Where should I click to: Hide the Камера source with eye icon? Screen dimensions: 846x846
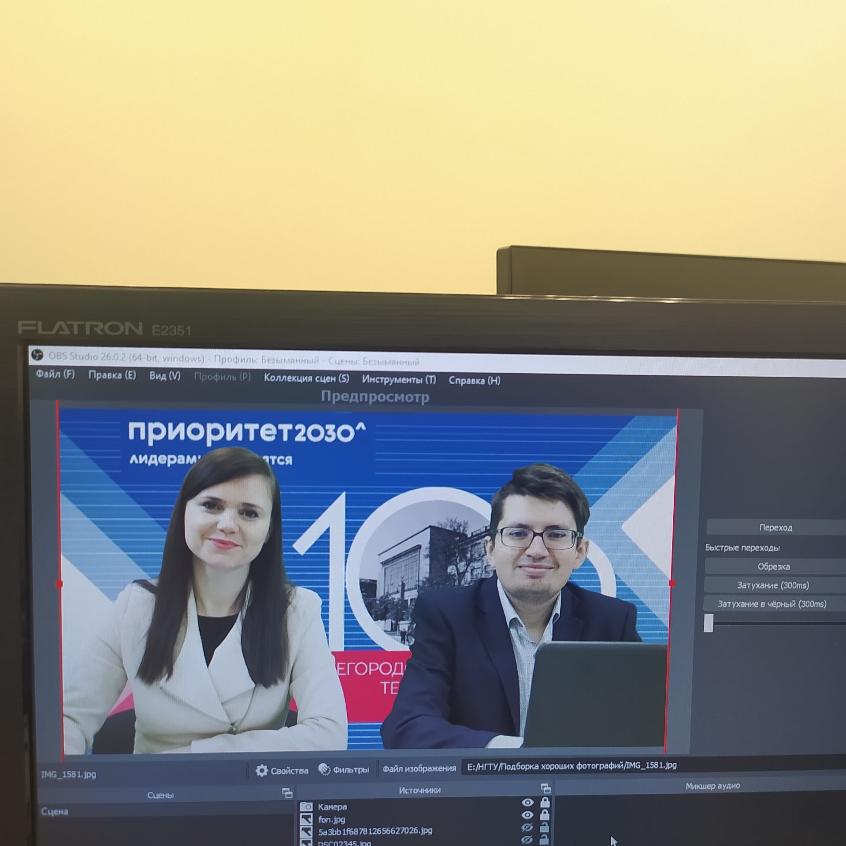[528, 803]
